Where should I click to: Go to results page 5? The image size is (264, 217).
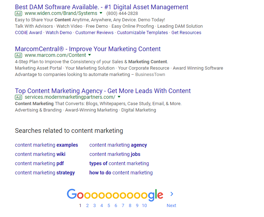[109, 206]
